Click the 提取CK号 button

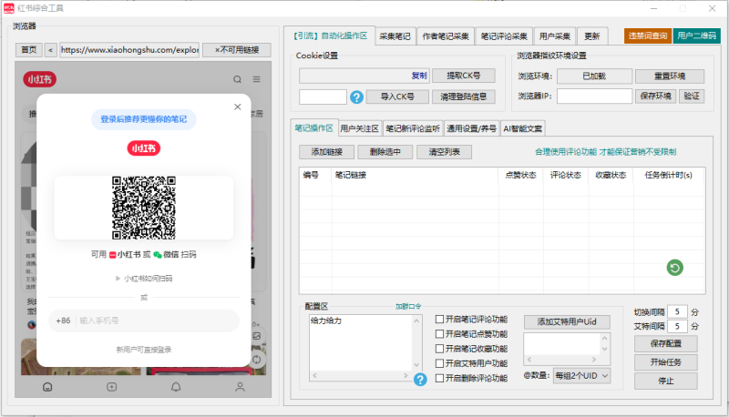coord(464,76)
